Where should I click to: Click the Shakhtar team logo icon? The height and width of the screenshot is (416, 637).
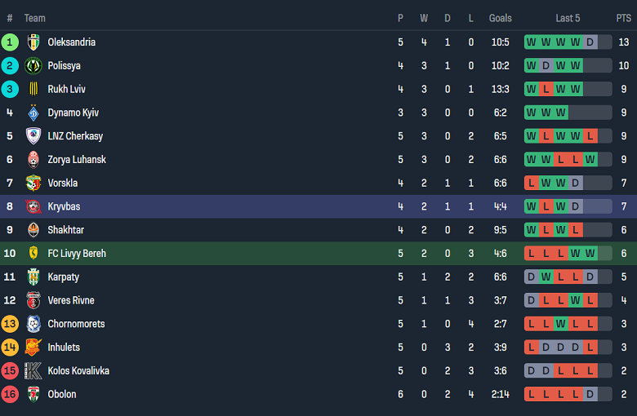33,230
